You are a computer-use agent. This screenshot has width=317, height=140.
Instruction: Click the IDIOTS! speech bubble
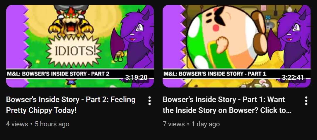(75, 52)
